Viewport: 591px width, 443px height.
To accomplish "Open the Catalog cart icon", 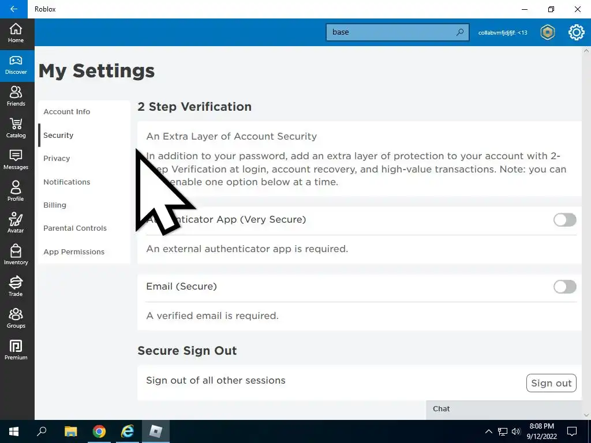I will click(16, 127).
